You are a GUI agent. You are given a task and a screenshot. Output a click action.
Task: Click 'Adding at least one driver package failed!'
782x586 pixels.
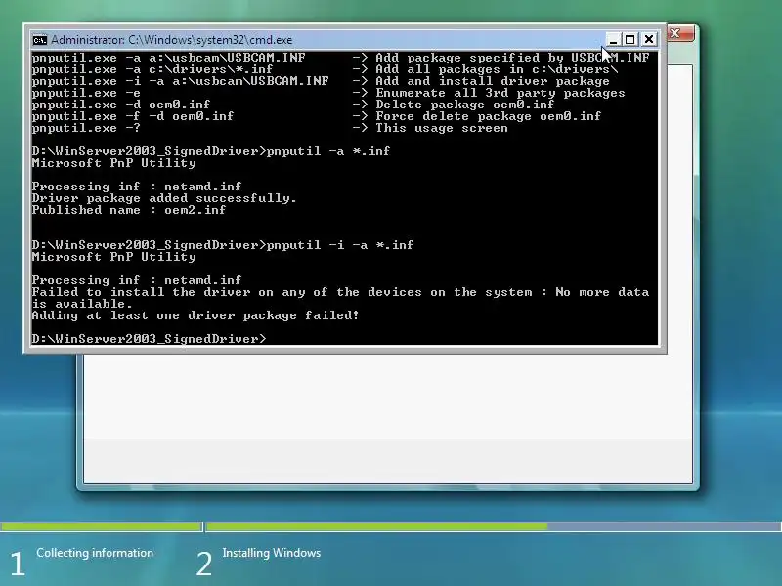pos(195,315)
